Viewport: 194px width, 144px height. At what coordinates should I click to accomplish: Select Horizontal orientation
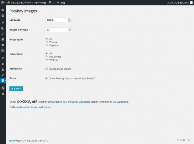coord(46,57)
